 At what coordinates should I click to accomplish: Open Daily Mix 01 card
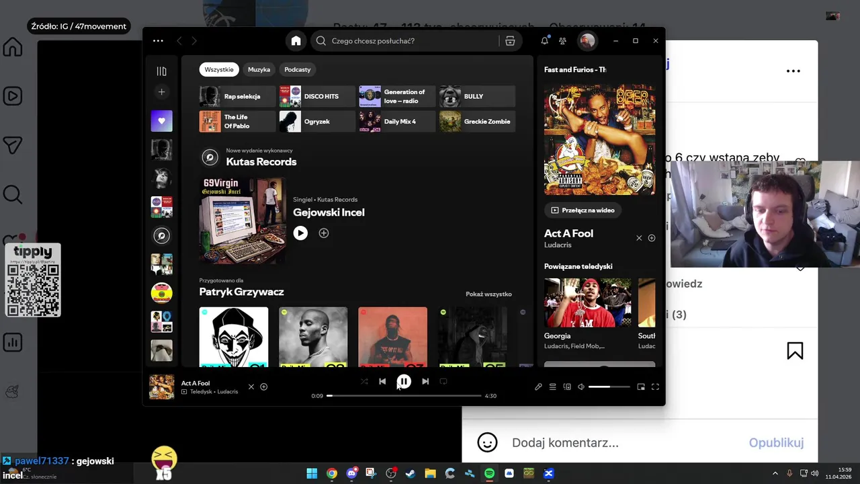click(234, 337)
